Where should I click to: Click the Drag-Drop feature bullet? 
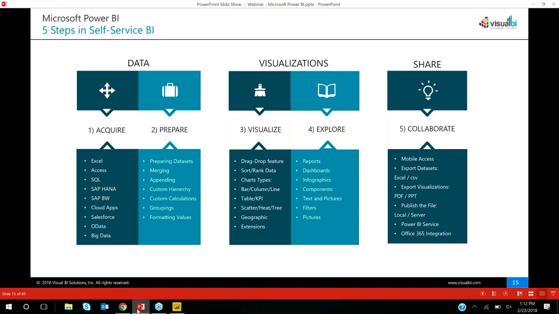click(x=262, y=161)
